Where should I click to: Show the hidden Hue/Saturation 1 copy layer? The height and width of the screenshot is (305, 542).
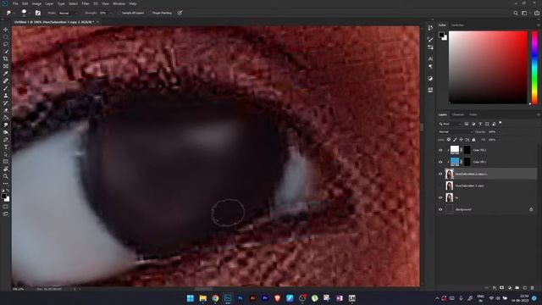440,186
